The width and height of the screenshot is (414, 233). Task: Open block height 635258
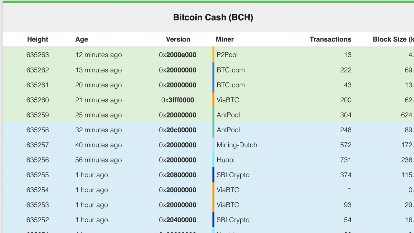[38, 130]
